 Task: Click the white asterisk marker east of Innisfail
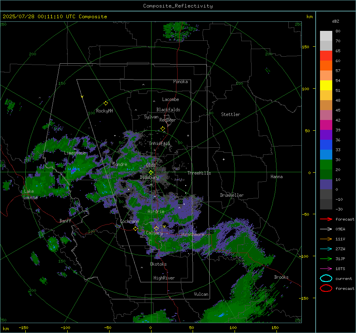(x=188, y=136)
